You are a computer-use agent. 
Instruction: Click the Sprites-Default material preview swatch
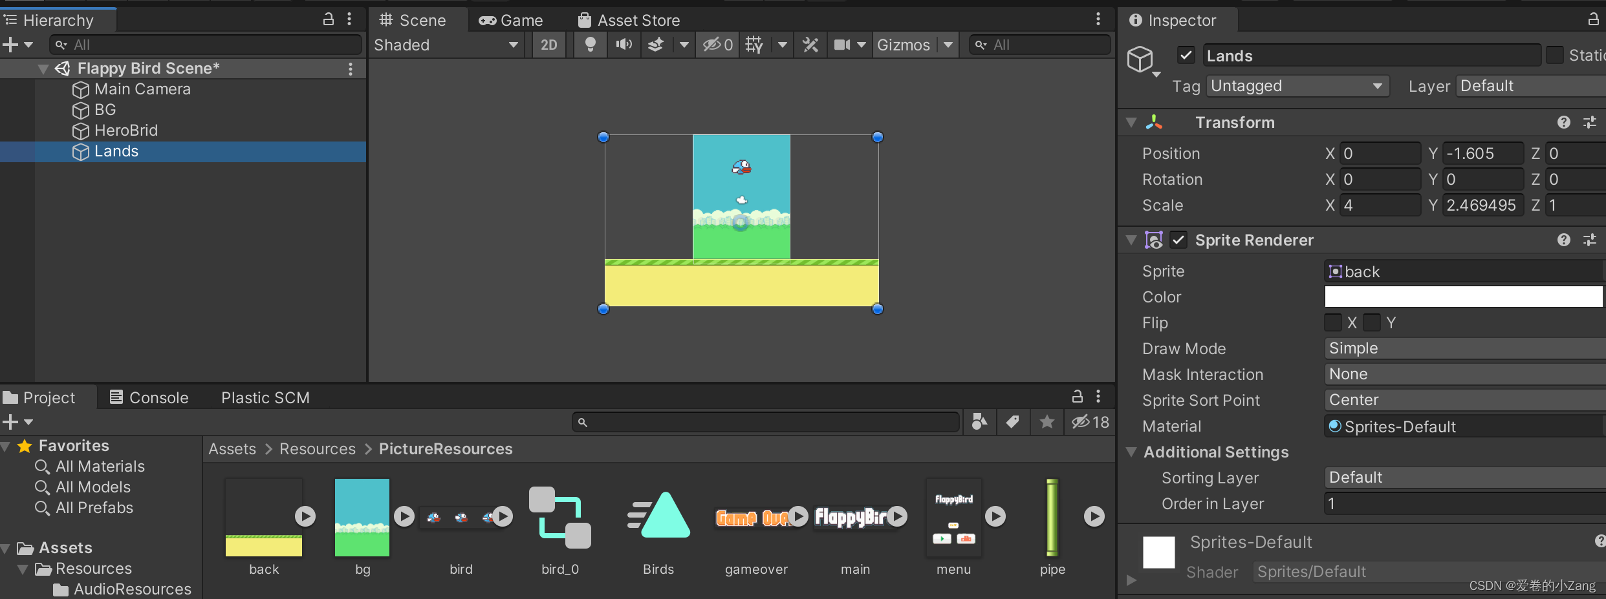point(1158,552)
